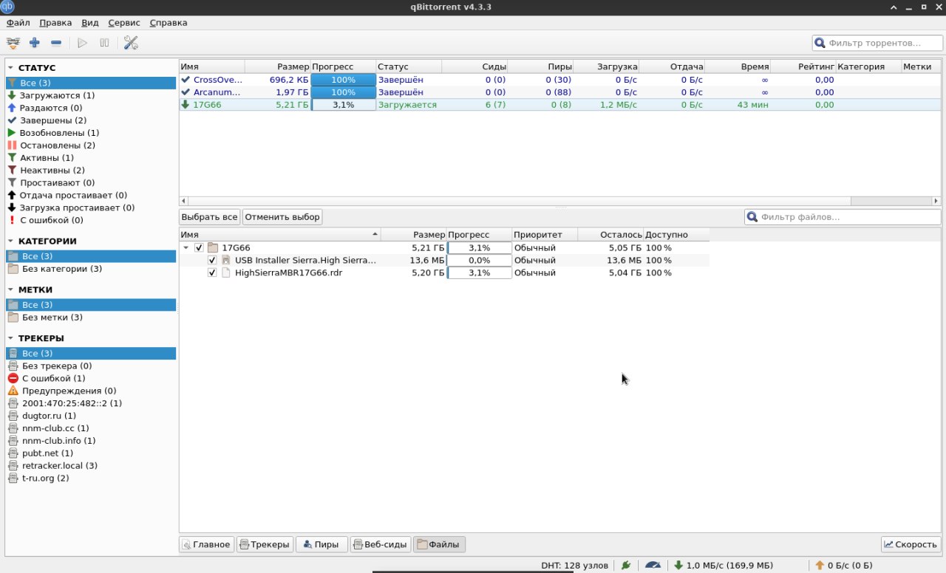The width and height of the screenshot is (946, 573).
Task: Select the Активны (1) status filter
Action: tap(91, 158)
